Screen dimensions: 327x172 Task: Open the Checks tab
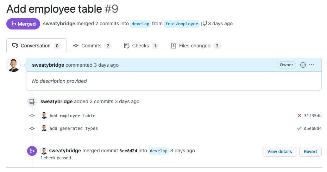pos(141,46)
